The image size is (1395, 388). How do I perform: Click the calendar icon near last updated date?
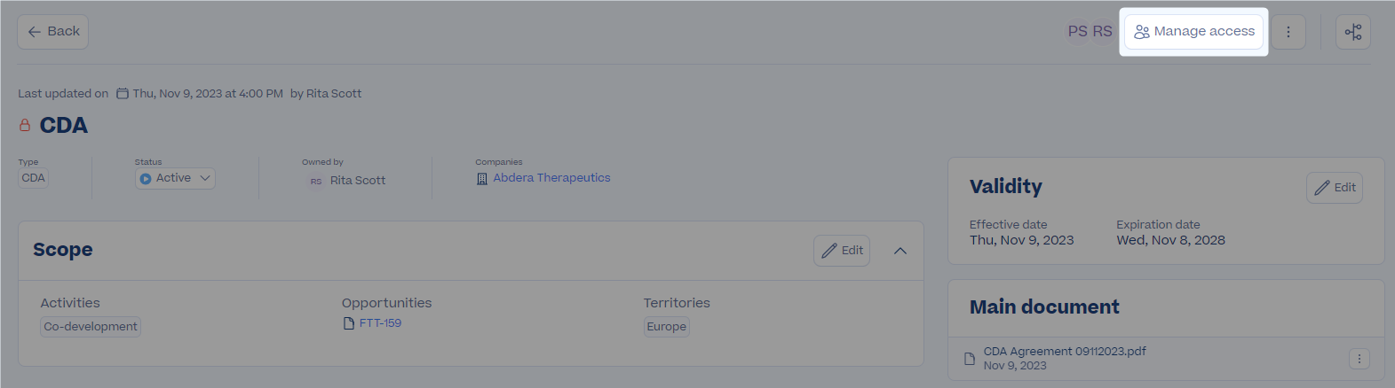tap(123, 94)
